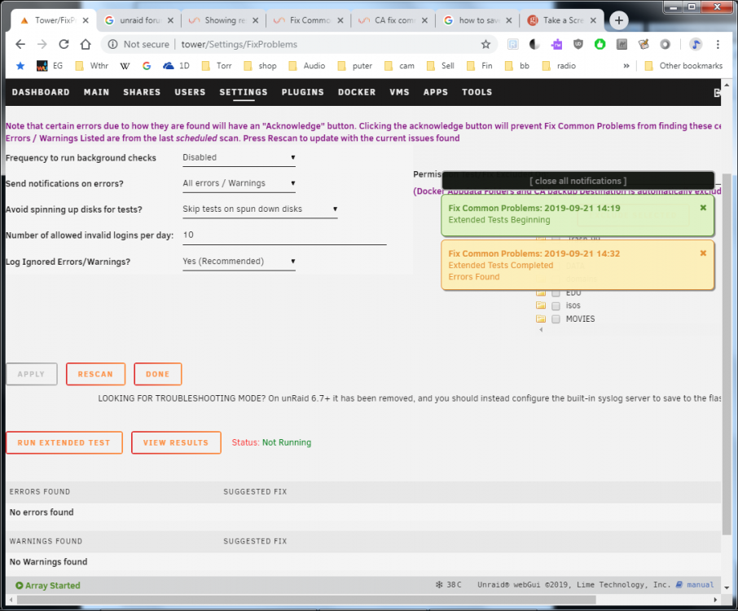Open the DOCKER menu

pyautogui.click(x=357, y=92)
